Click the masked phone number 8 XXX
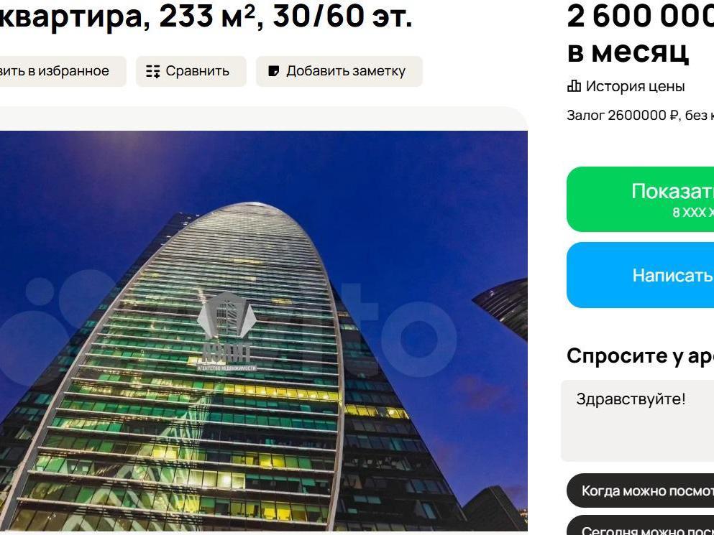The height and width of the screenshot is (535, 714). click(693, 213)
